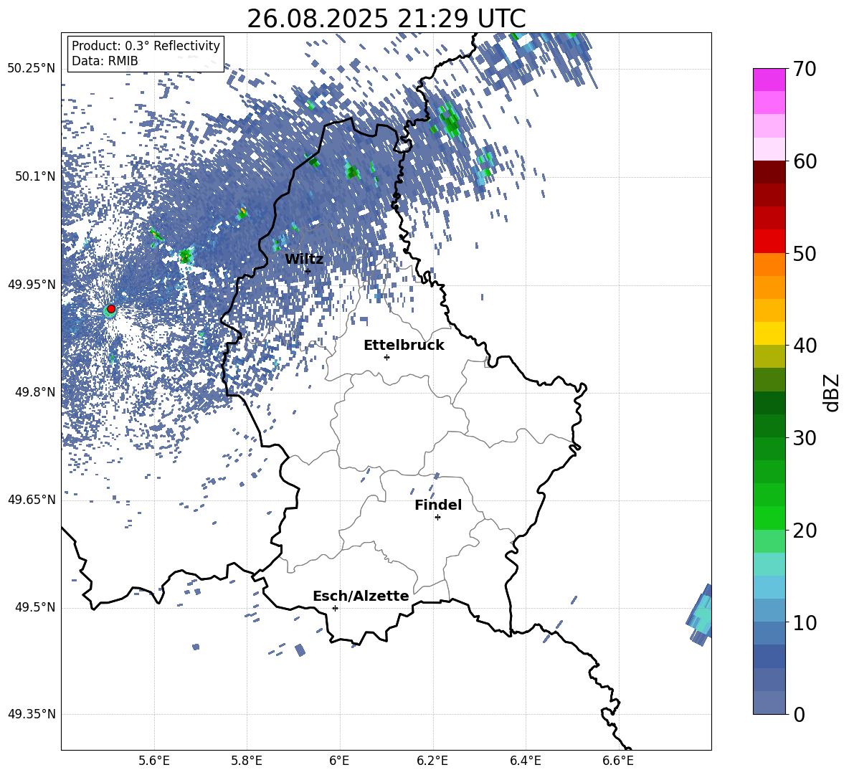Click the 6.2°E longitude label
The height and width of the screenshot is (775, 849).
click(x=432, y=761)
